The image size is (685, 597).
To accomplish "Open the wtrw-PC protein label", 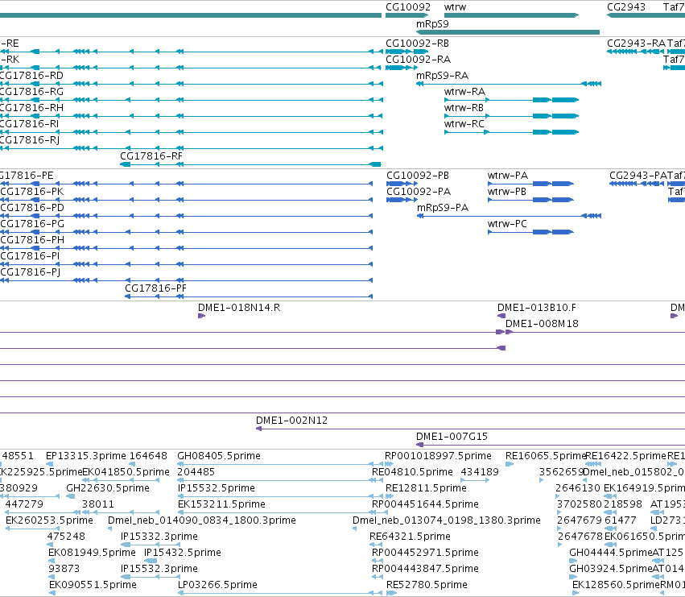I will 507,224.
